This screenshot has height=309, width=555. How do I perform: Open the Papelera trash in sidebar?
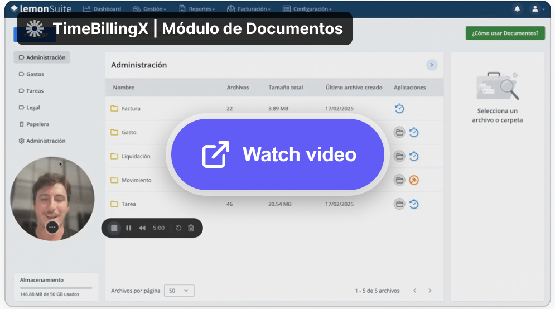(x=33, y=124)
